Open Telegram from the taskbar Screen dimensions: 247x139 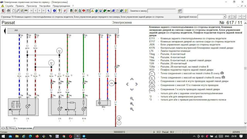[84, 136]
